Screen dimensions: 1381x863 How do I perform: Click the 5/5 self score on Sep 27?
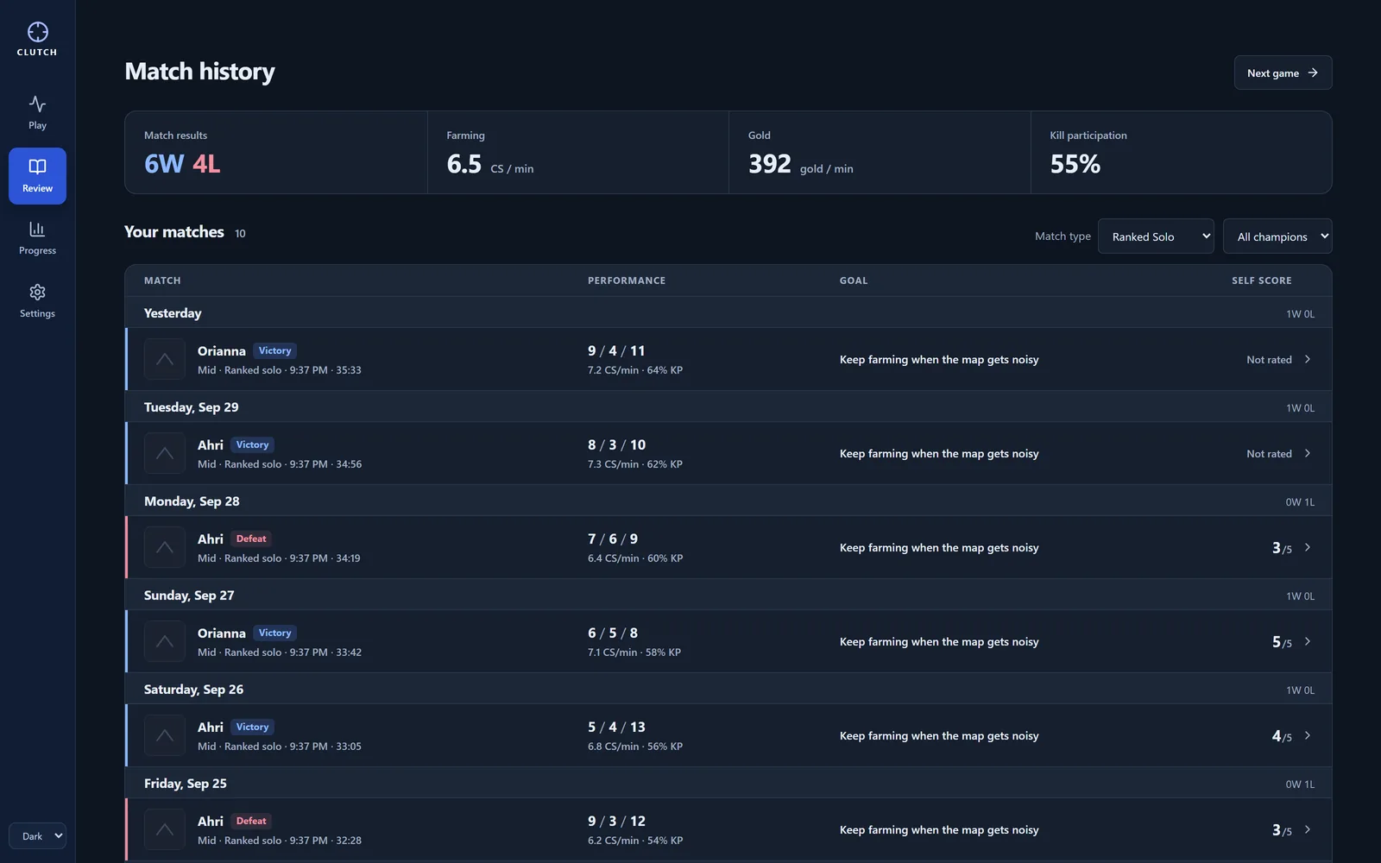pos(1282,641)
